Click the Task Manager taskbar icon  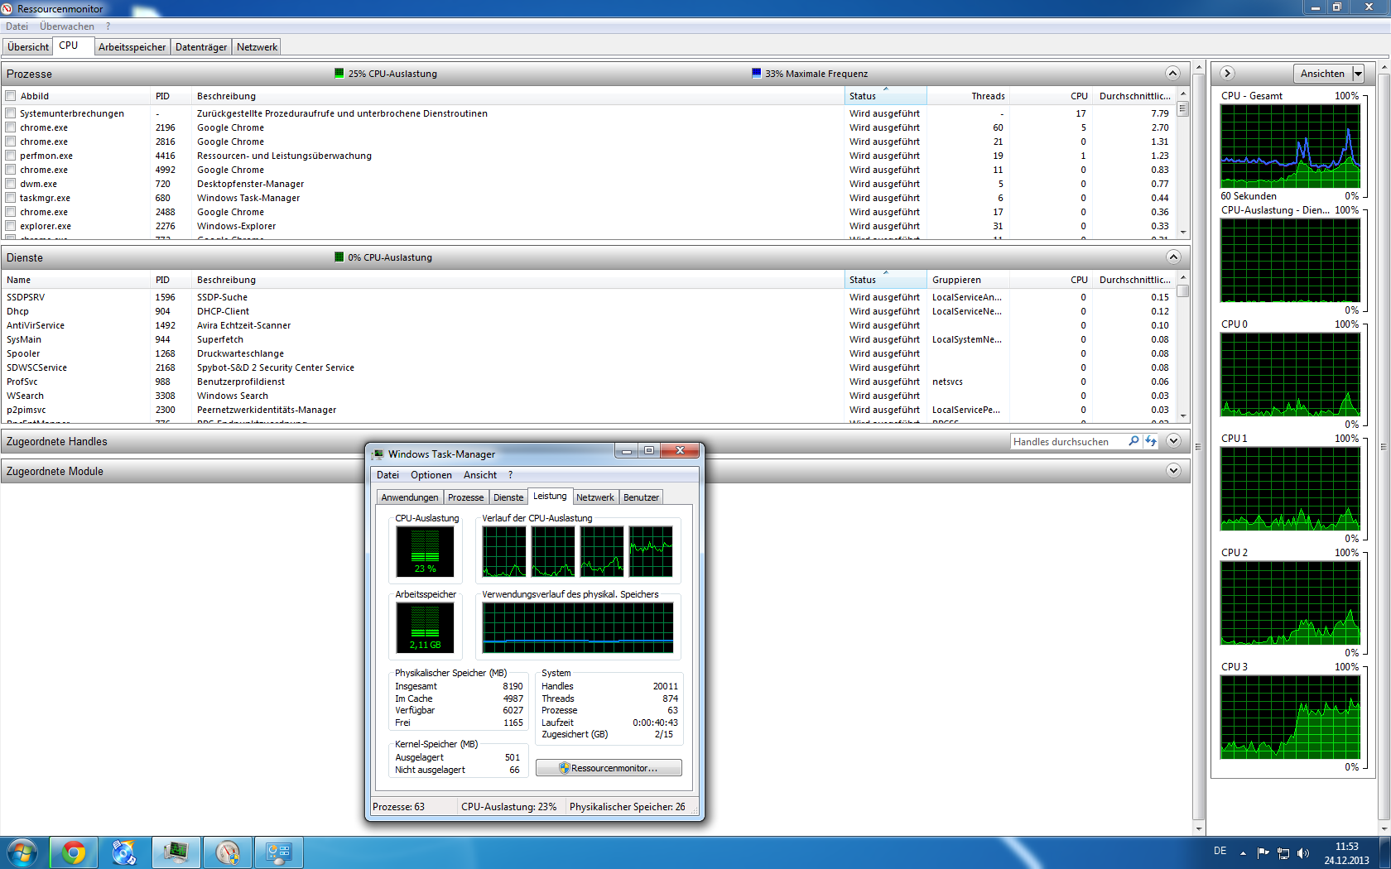point(176,852)
